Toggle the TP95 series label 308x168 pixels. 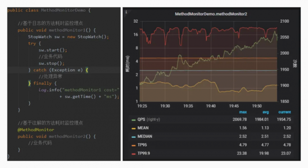click(143, 145)
